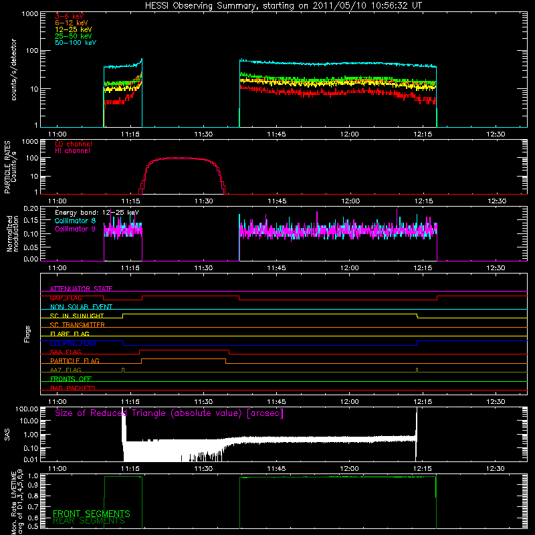Screen dimensions: 535x535
Task: Click the 'Energy band: 12-25 keV' label
Action: [x=97, y=213]
